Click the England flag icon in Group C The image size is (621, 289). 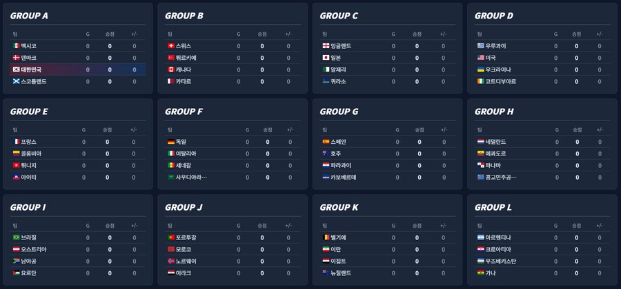326,46
